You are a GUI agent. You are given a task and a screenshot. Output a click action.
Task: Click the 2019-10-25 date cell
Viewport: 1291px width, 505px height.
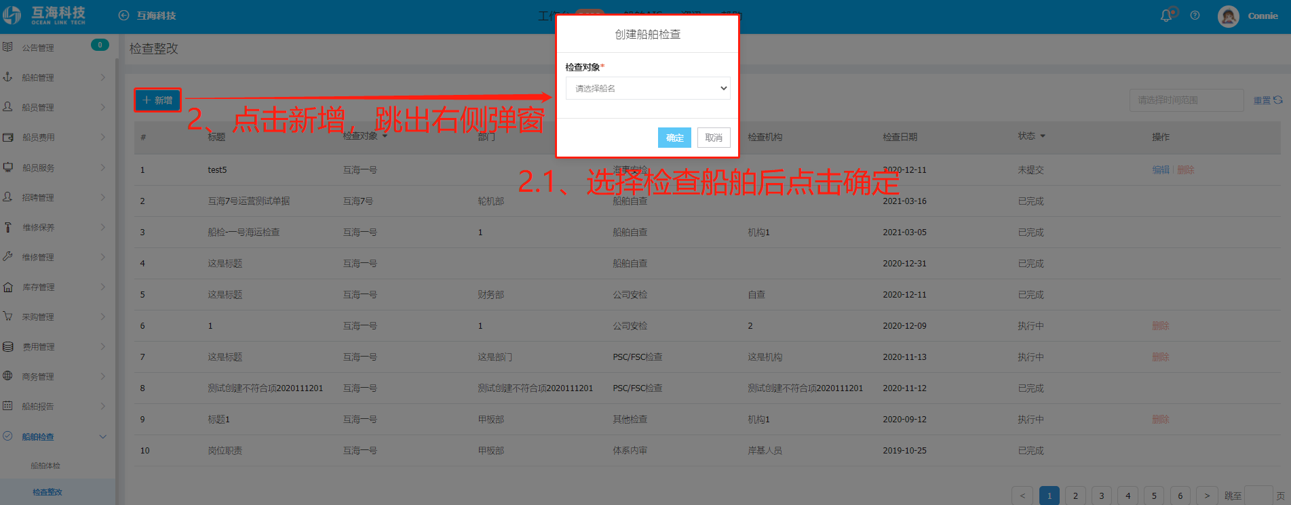[904, 451]
